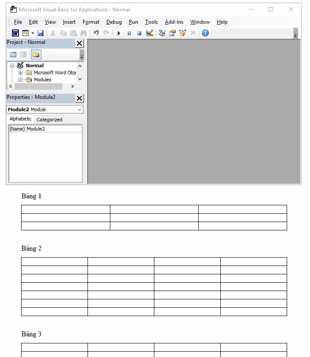310x357 pixels.
Task: Open the View menu
Action: point(50,22)
